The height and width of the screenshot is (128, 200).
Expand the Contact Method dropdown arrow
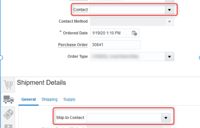pos(170,22)
